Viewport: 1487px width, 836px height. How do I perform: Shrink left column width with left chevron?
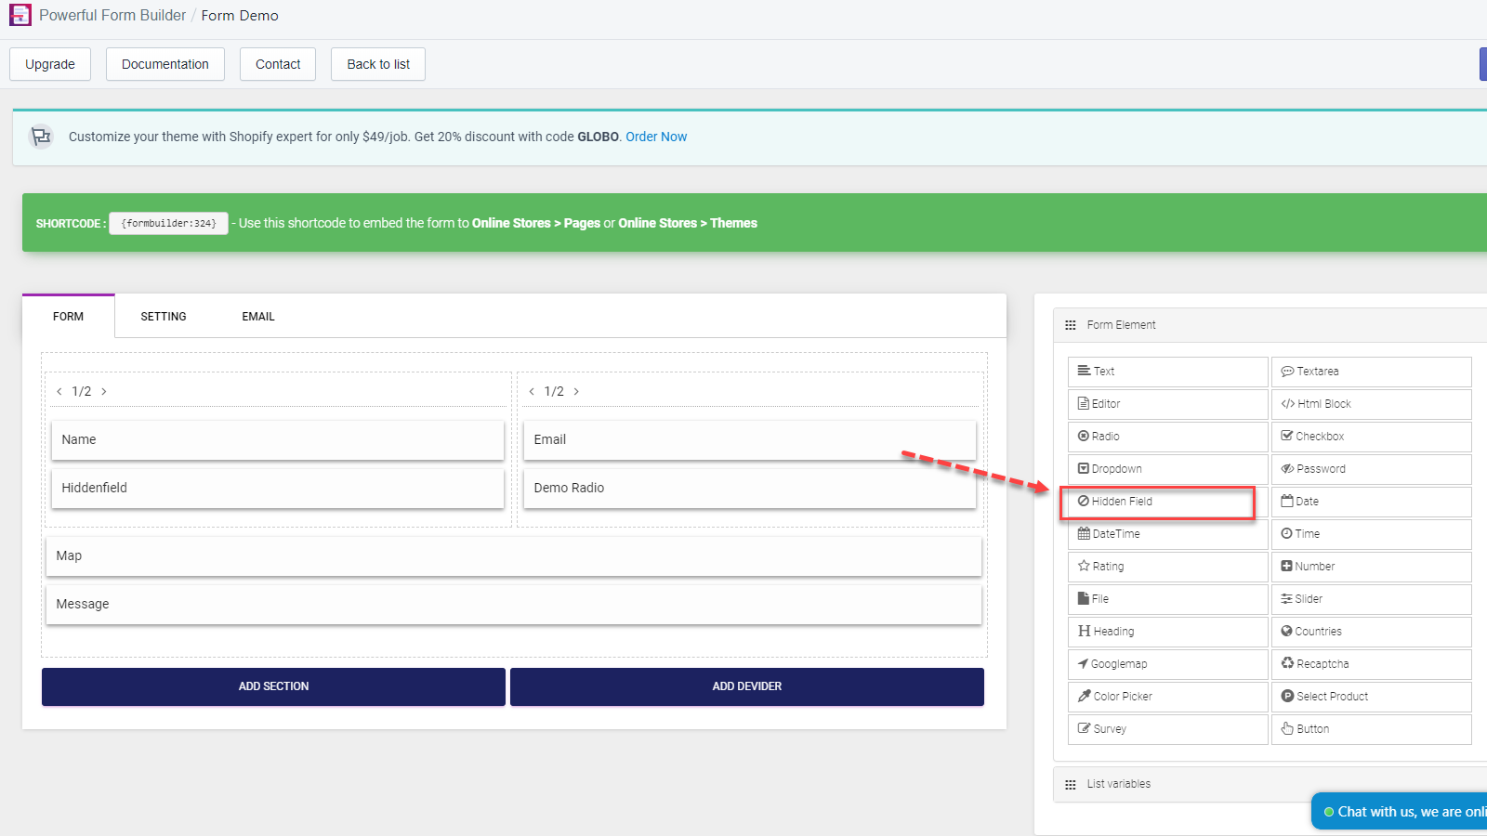[59, 392]
